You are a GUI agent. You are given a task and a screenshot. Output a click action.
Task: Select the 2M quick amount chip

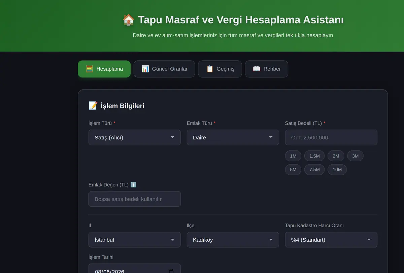tap(336, 156)
